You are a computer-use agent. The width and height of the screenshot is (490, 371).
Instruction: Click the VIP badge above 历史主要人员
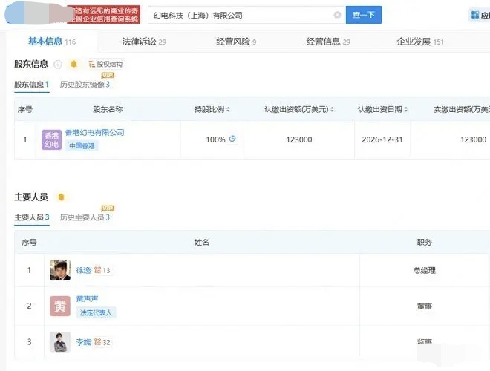pyautogui.click(x=108, y=209)
